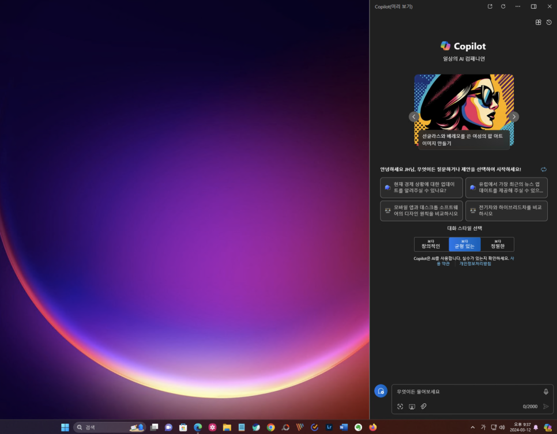The width and height of the screenshot is (557, 434).
Task: Select the 창의적인 conversation style
Action: point(431,244)
